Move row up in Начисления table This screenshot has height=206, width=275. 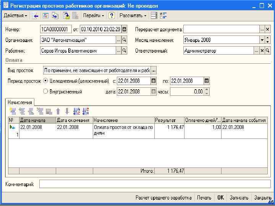point(58,111)
